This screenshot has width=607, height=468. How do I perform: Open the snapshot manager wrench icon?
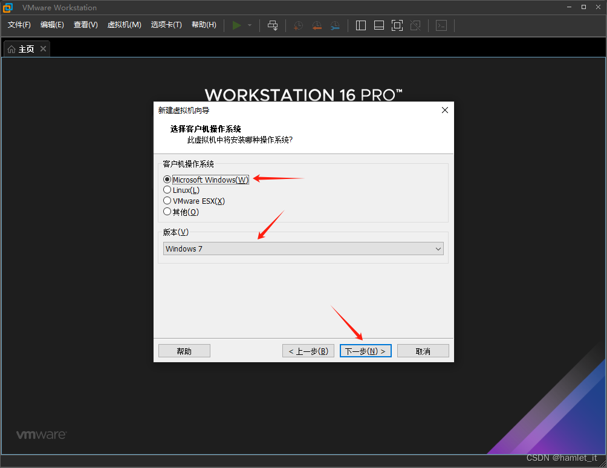pyautogui.click(x=336, y=25)
